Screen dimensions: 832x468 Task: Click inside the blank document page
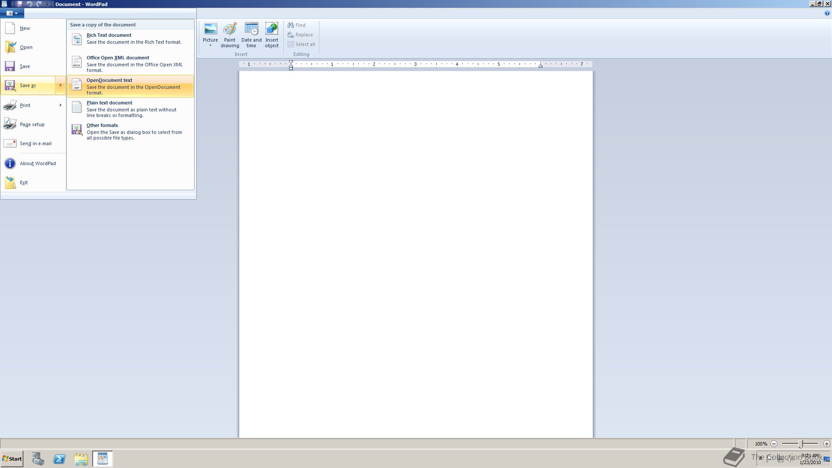click(x=416, y=254)
